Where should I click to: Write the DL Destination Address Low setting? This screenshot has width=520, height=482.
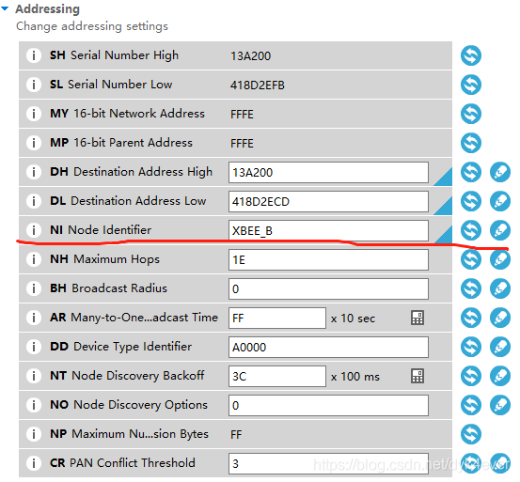pos(500,201)
